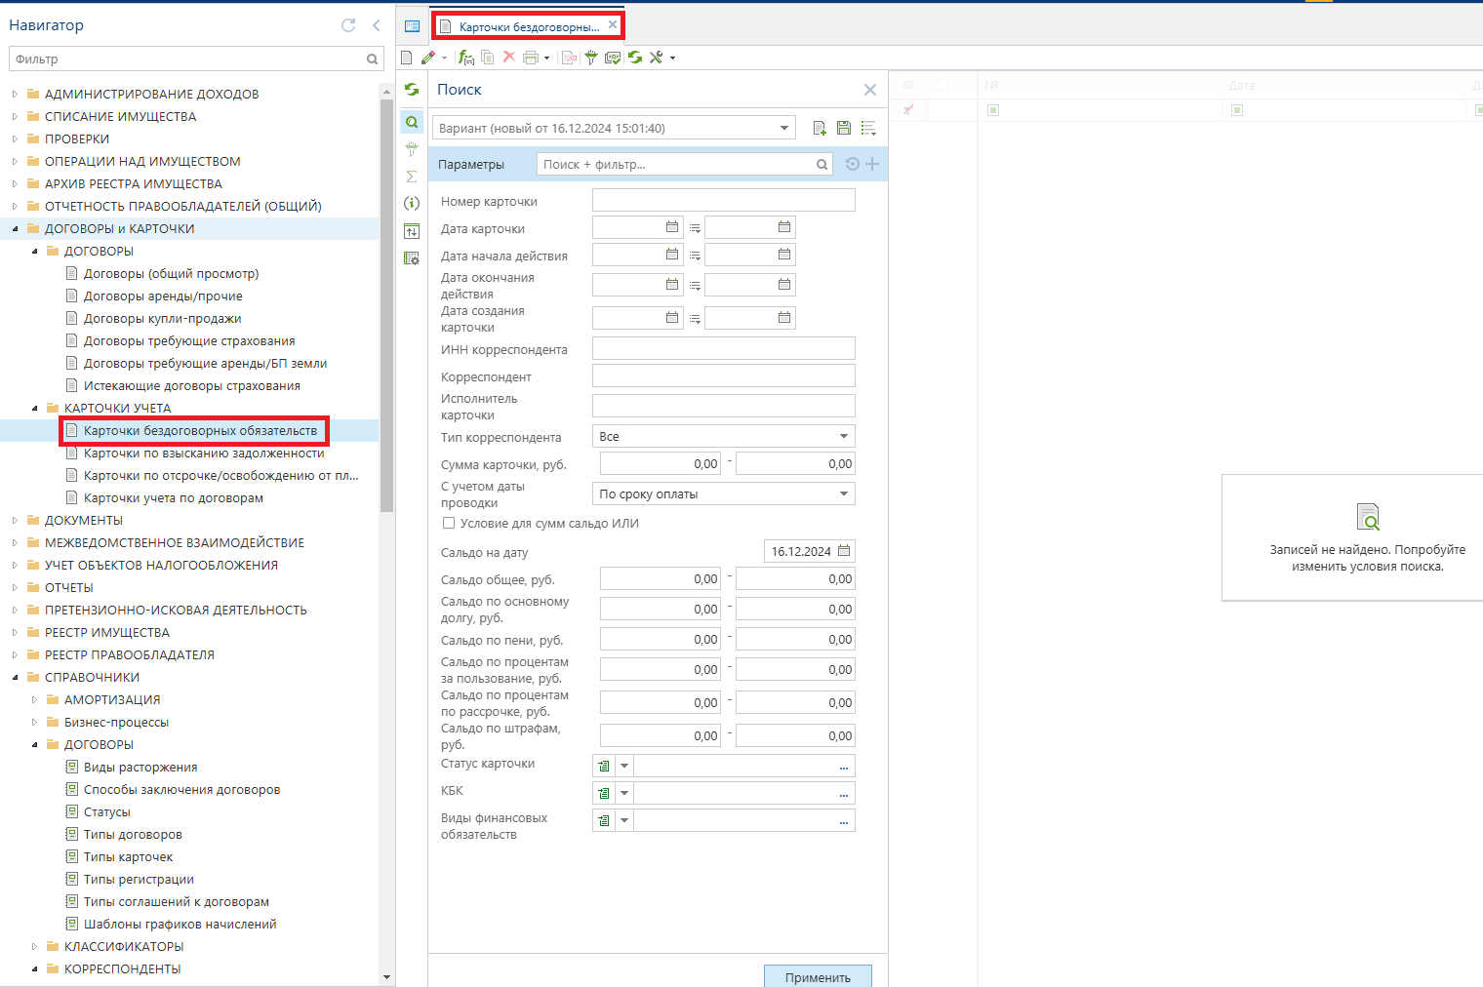Toggle 'Условие для сумм сальдо ИЛИ' checkbox

tap(449, 523)
